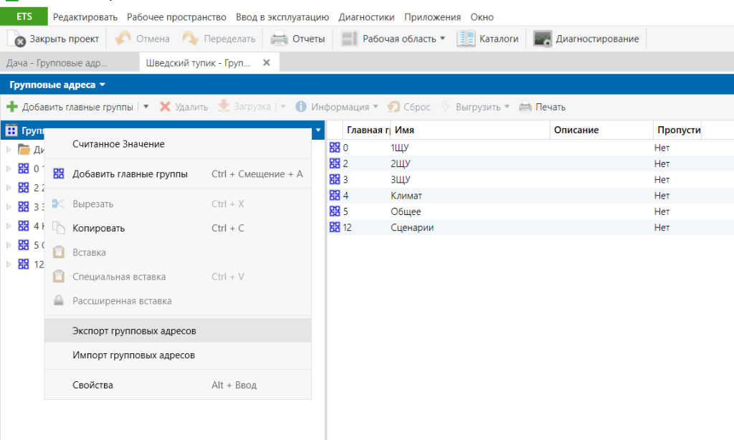Click the clipboard icon beside Вставка
734x440 pixels.
(x=59, y=252)
